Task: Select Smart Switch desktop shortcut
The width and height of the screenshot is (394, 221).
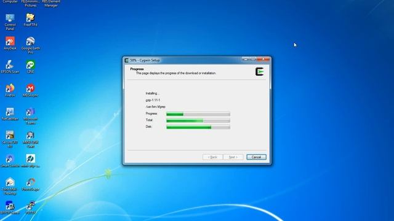Action: click(10, 161)
